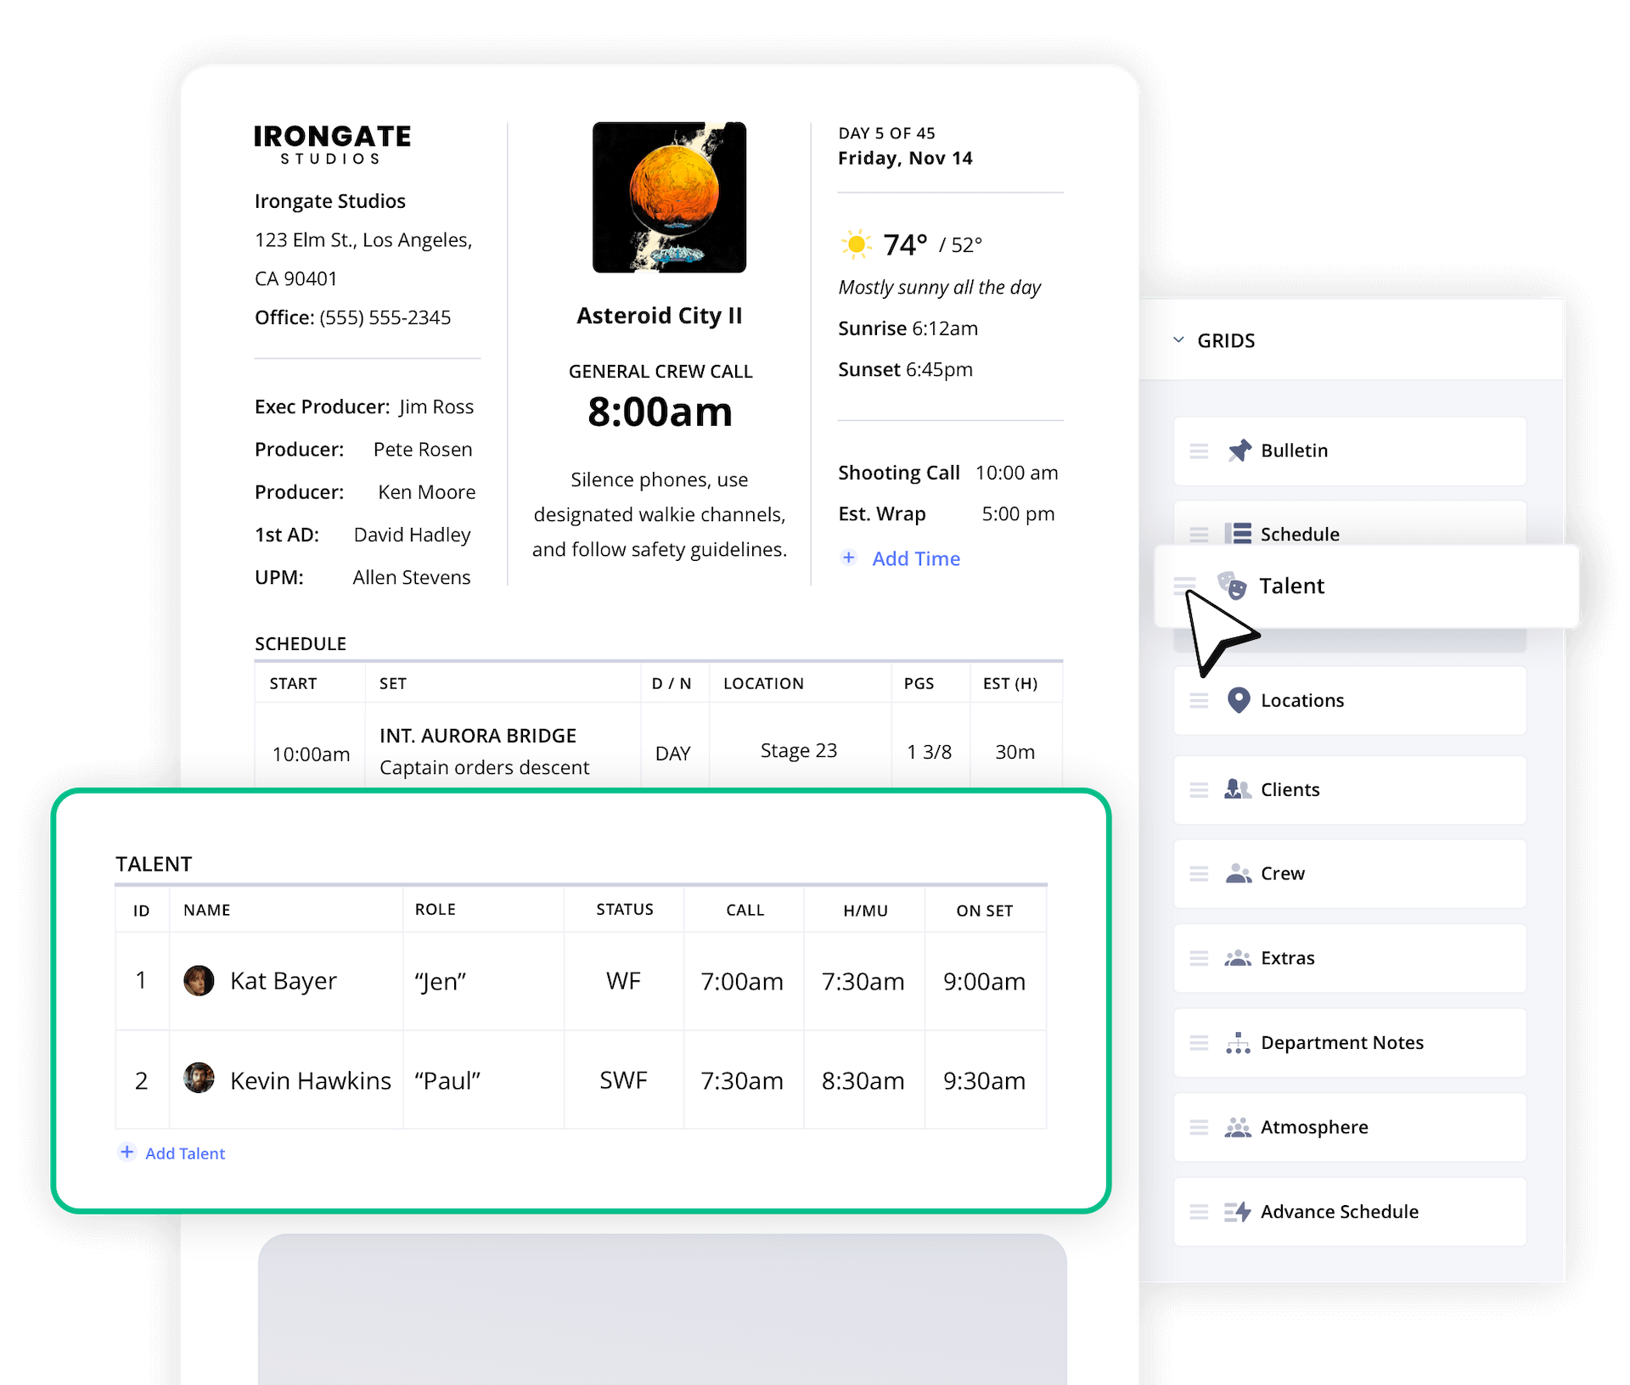Open the Asteroid City II poster image

(x=669, y=197)
